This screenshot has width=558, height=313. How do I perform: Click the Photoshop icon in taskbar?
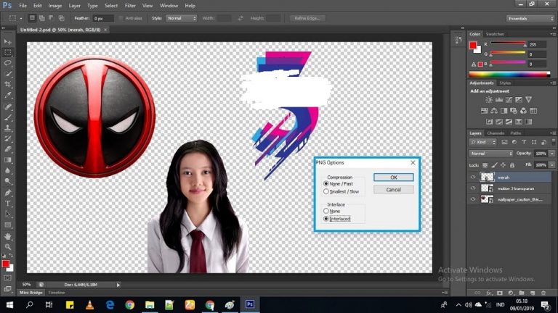pos(248,305)
